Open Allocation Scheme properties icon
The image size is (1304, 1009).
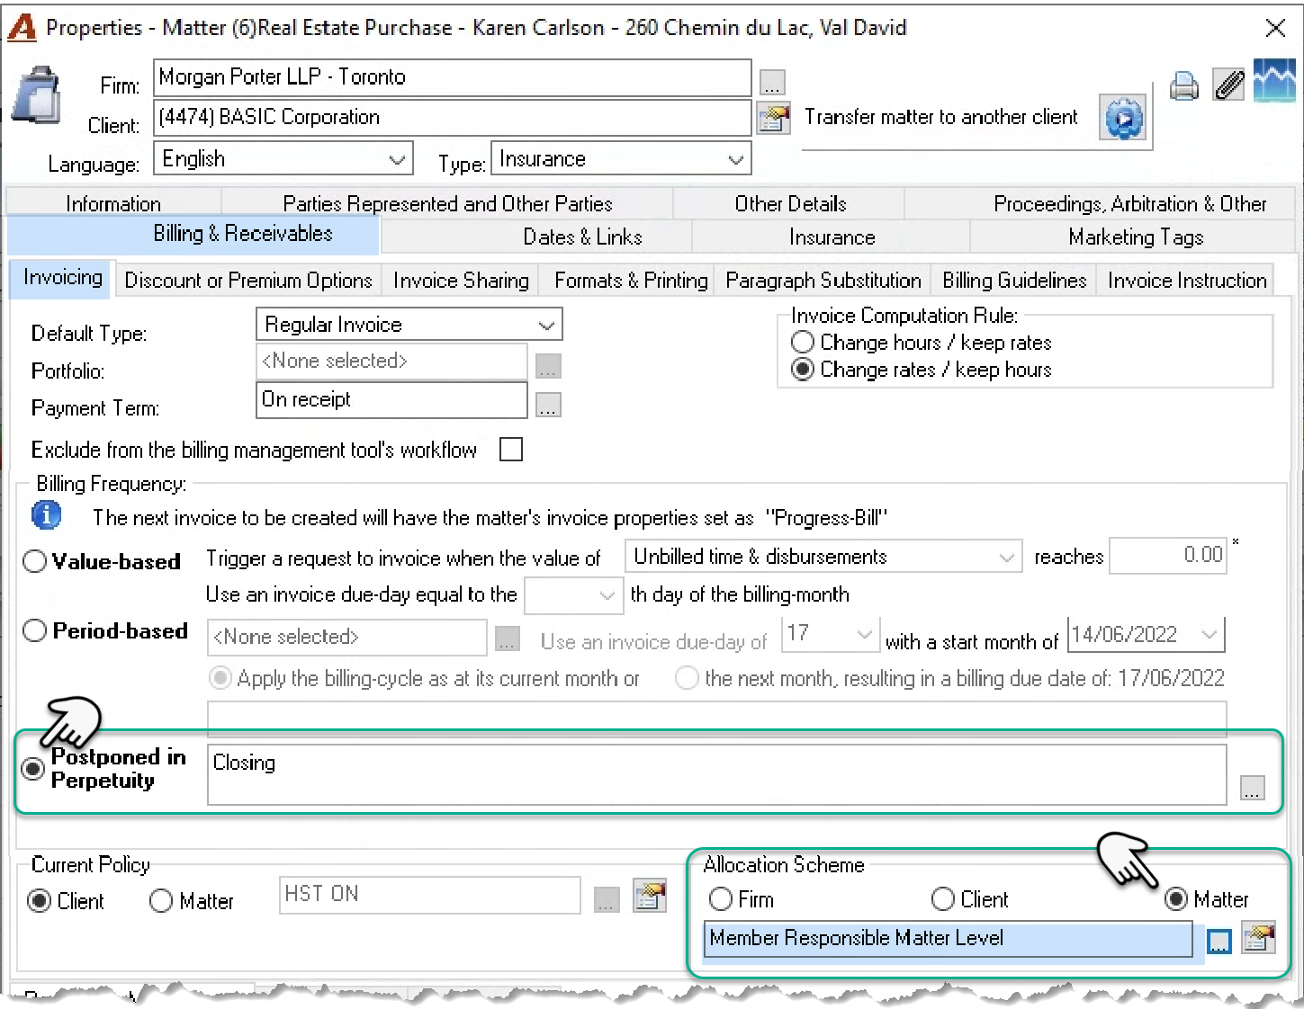(x=1258, y=939)
